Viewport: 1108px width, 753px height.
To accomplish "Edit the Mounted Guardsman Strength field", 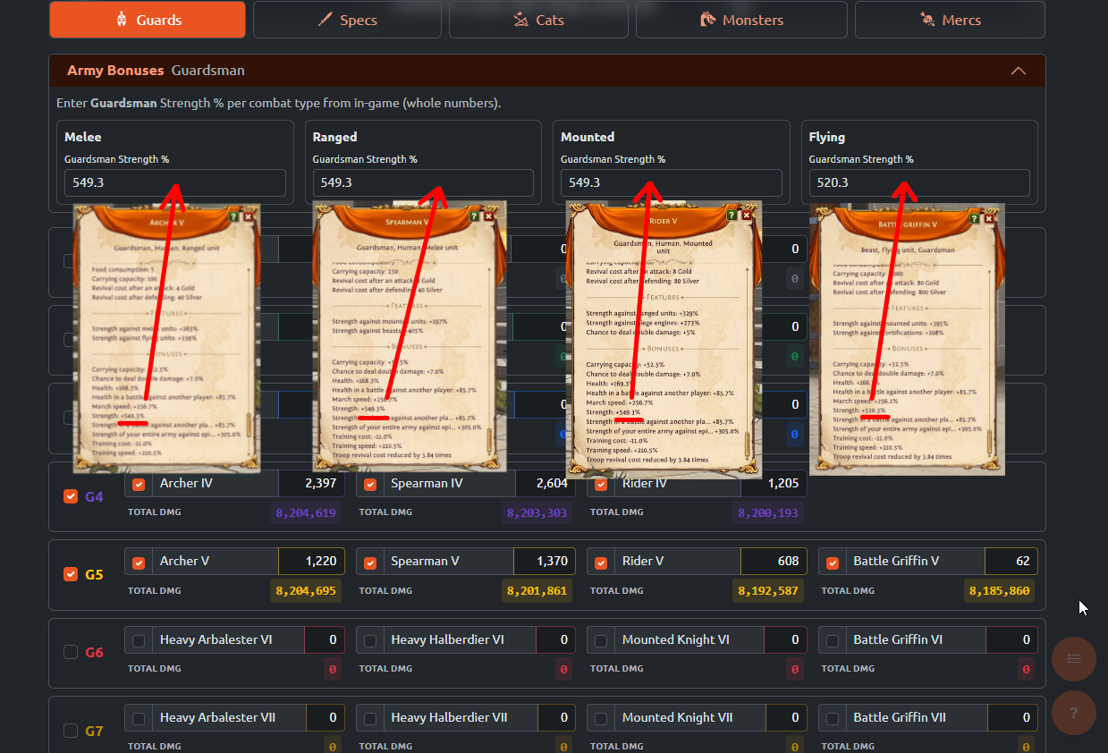I will tap(671, 182).
